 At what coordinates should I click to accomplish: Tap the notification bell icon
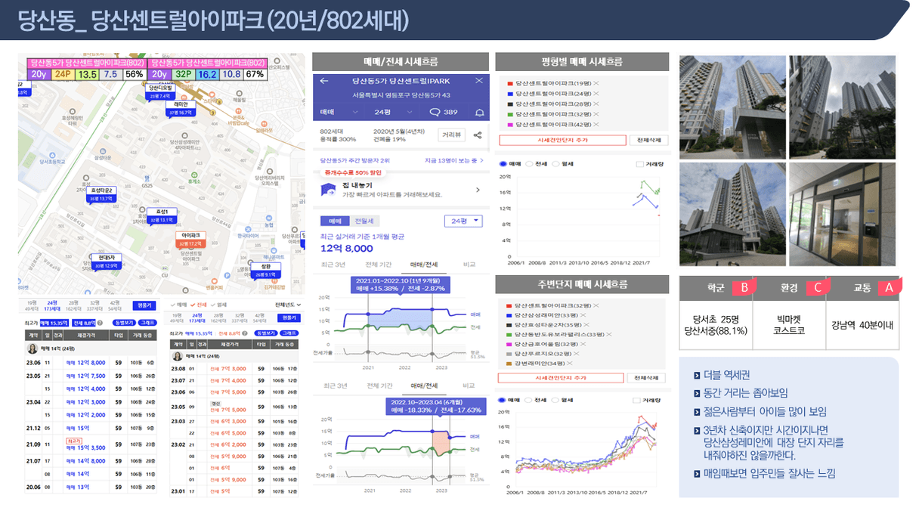[x=479, y=113]
